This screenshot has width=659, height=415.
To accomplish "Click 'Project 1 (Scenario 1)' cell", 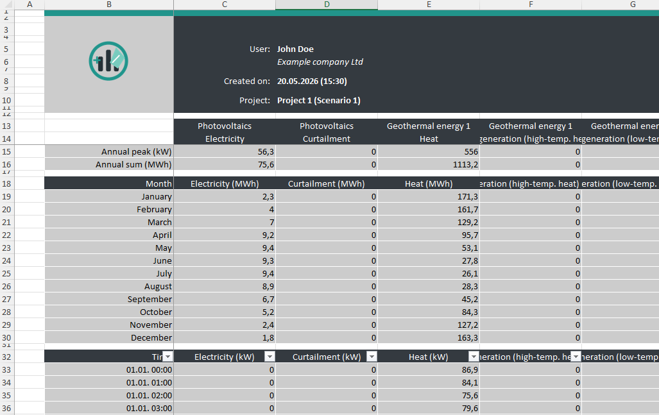I will 318,101.
